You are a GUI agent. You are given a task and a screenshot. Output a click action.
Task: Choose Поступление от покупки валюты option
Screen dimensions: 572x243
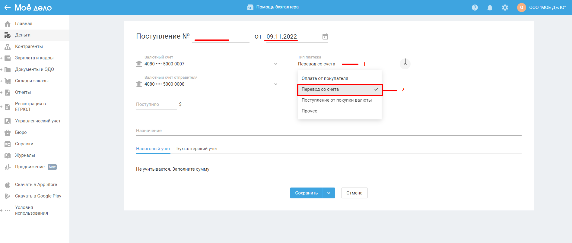[x=337, y=100]
